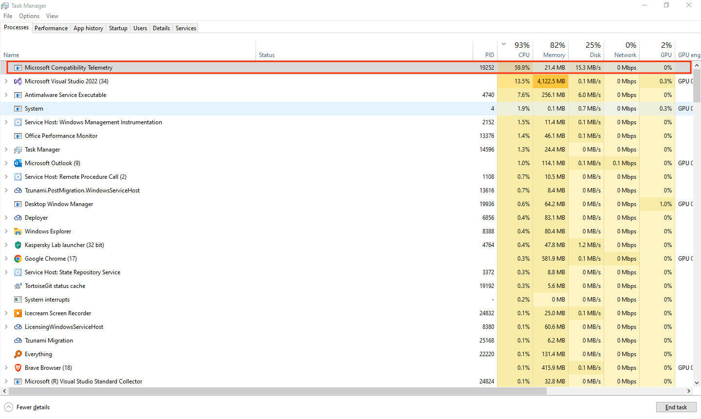The width and height of the screenshot is (701, 419).
Task: Click the Deployer cloud icon
Action: 18,218
